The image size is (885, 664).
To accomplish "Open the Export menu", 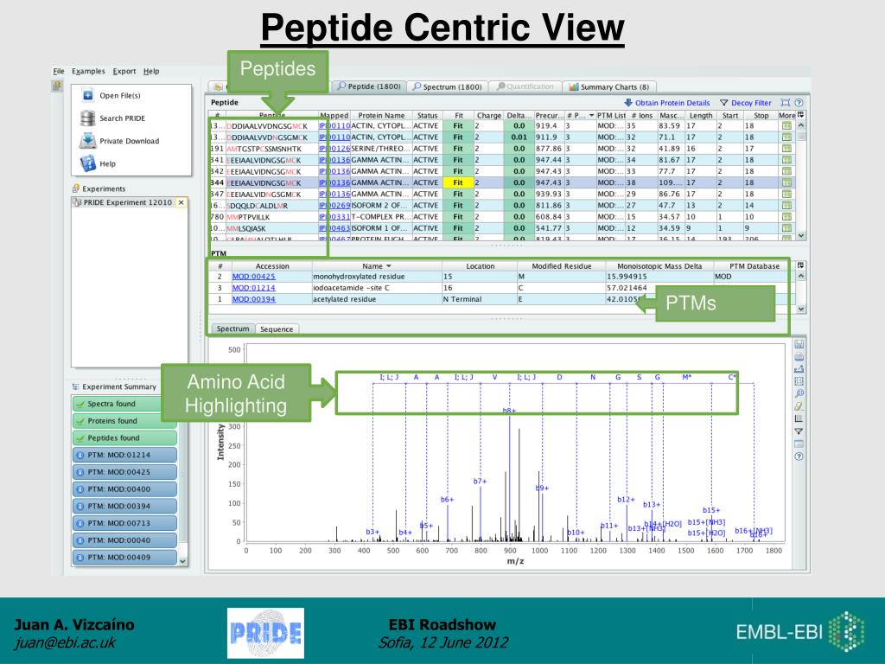I will (x=124, y=71).
